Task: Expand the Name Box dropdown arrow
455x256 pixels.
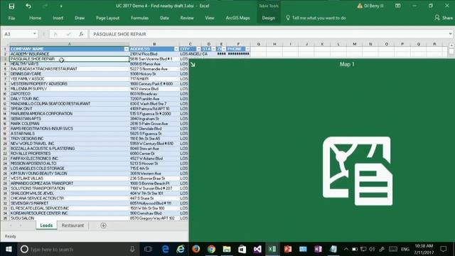Action: point(35,34)
